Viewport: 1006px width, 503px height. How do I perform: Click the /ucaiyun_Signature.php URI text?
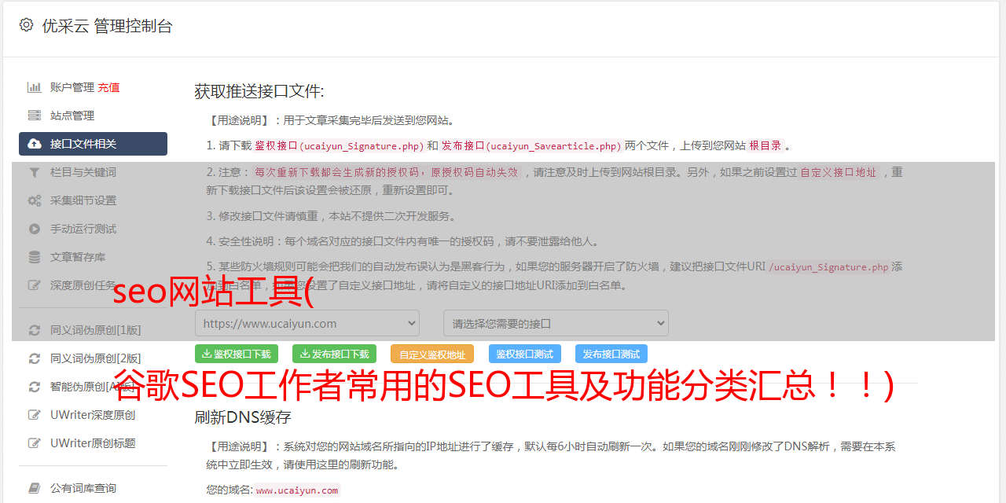828,267
